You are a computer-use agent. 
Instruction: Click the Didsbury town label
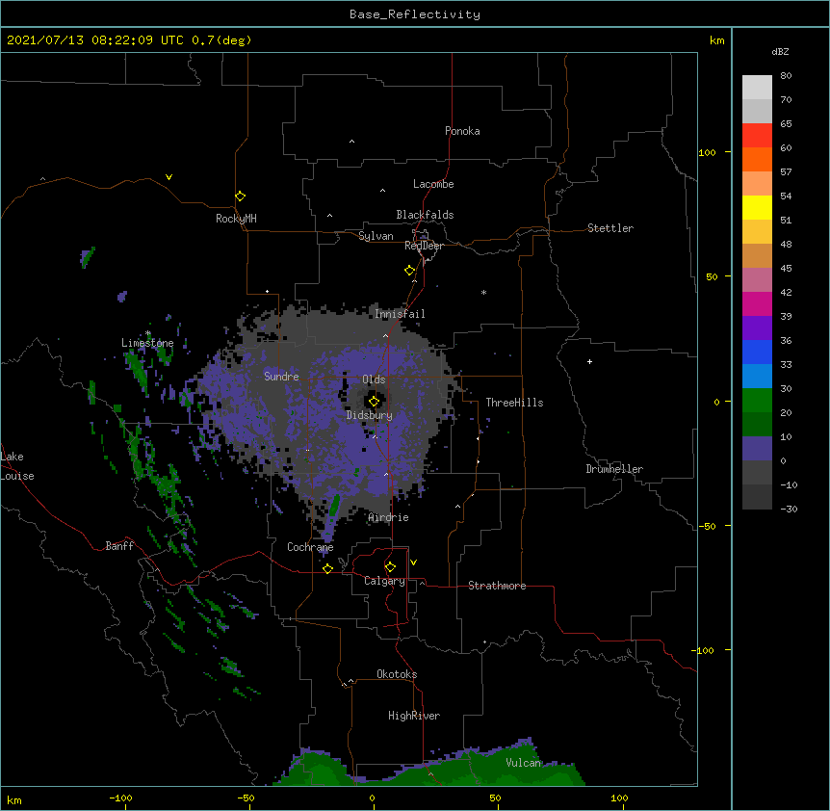click(370, 415)
